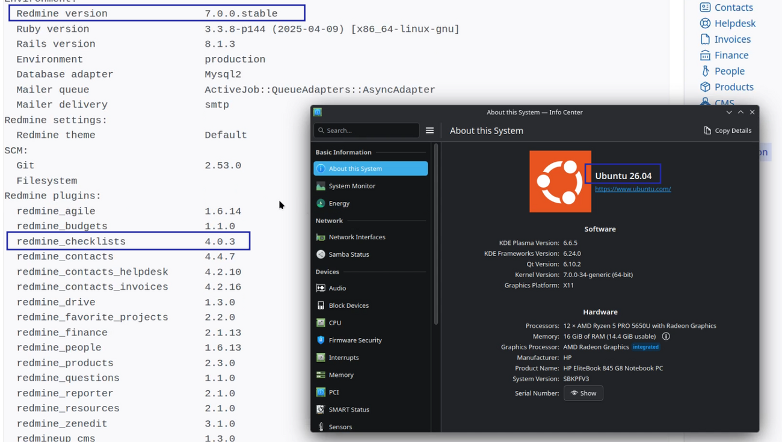Open the Products icon in Redmine sidebar
Image resolution: width=782 pixels, height=442 pixels.
tap(705, 87)
